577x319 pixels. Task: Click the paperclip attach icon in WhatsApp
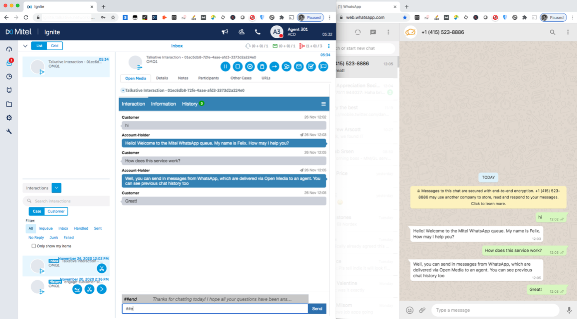tap(422, 310)
